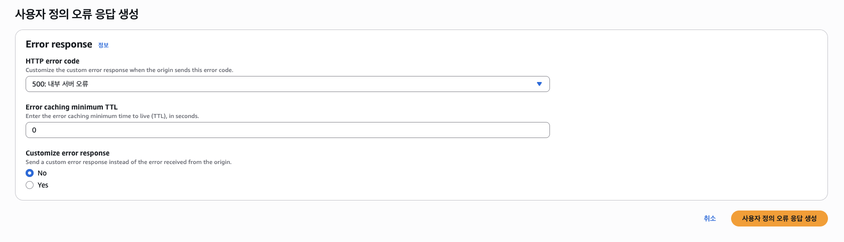Screen dimensions: 844x242
Task: Click the Error caching minimum TTL label
Action: [72, 107]
